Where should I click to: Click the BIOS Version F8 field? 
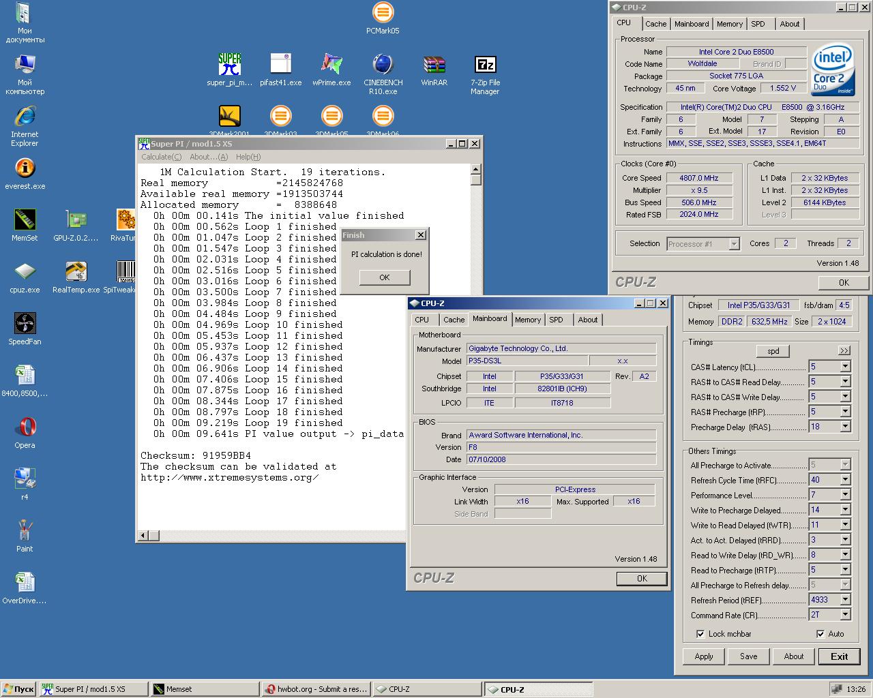[x=561, y=447]
